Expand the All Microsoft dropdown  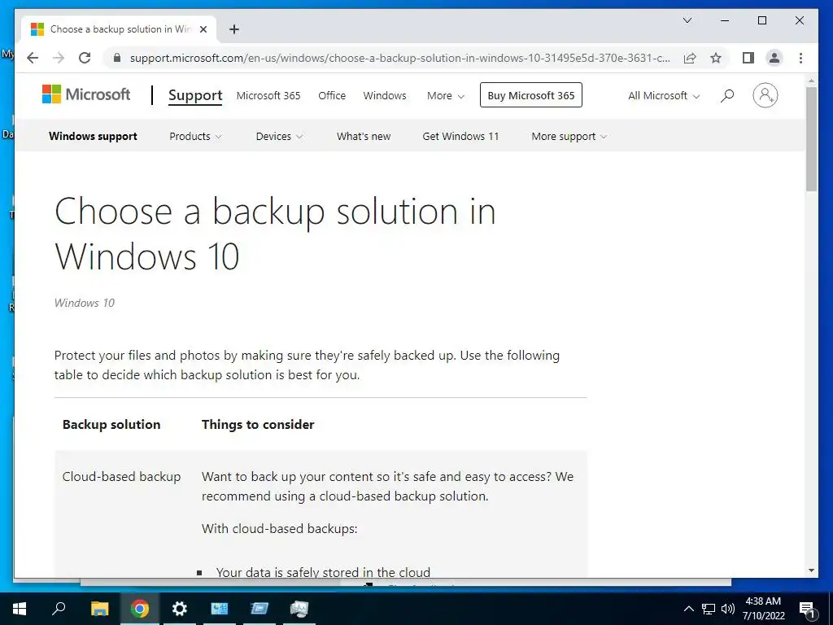664,96
